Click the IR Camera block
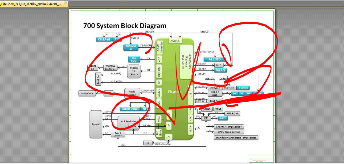Image resolution: width=344 pixels, height=164 pixels. (243, 88)
